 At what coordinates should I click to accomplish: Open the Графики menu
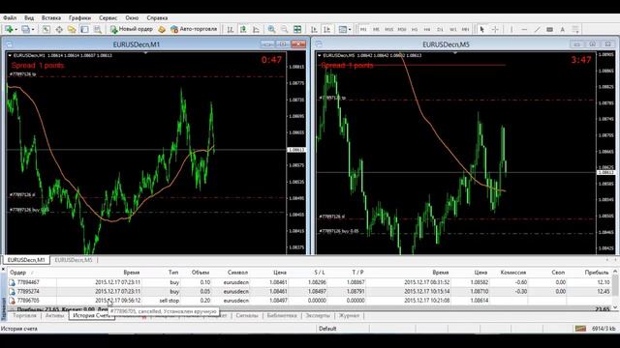click(x=79, y=17)
